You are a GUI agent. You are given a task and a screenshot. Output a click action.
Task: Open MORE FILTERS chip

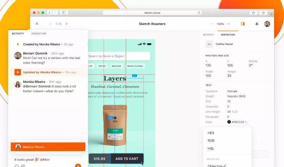tap(135, 66)
